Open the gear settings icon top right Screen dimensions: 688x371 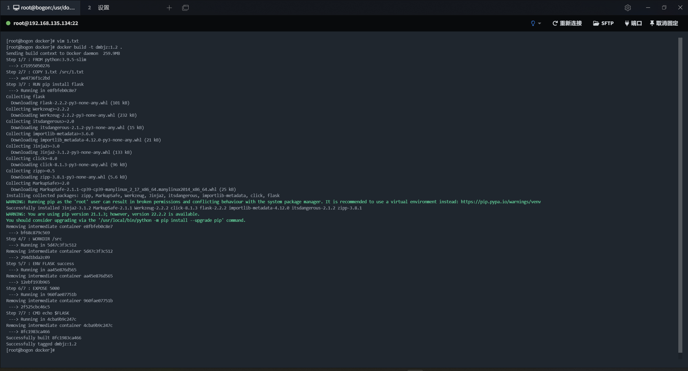628,8
